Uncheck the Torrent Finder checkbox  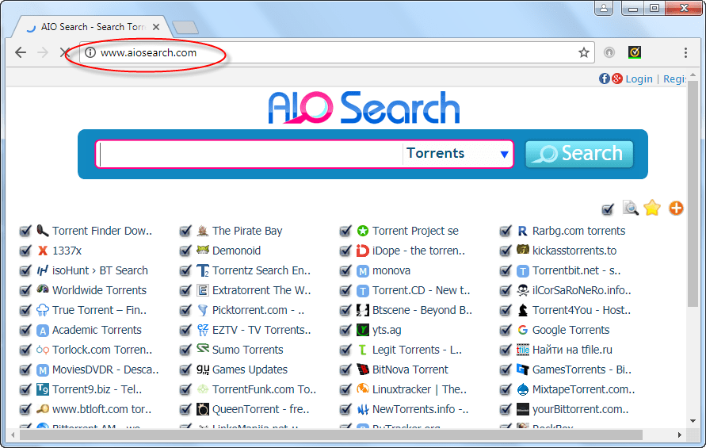(x=25, y=231)
